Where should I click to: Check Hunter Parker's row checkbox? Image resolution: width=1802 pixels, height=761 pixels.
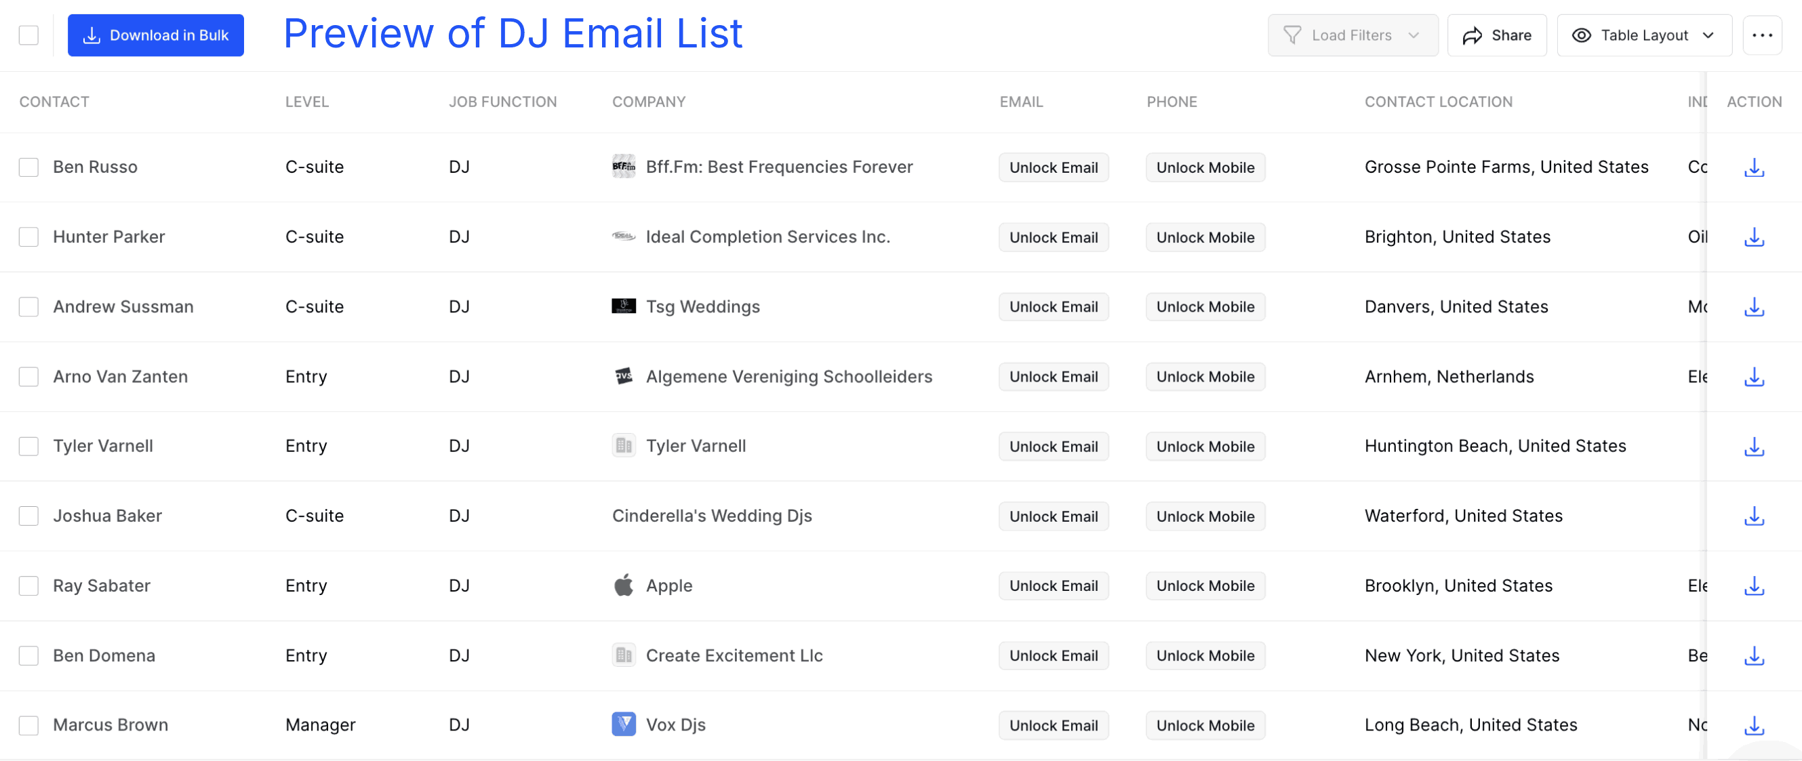tap(28, 236)
